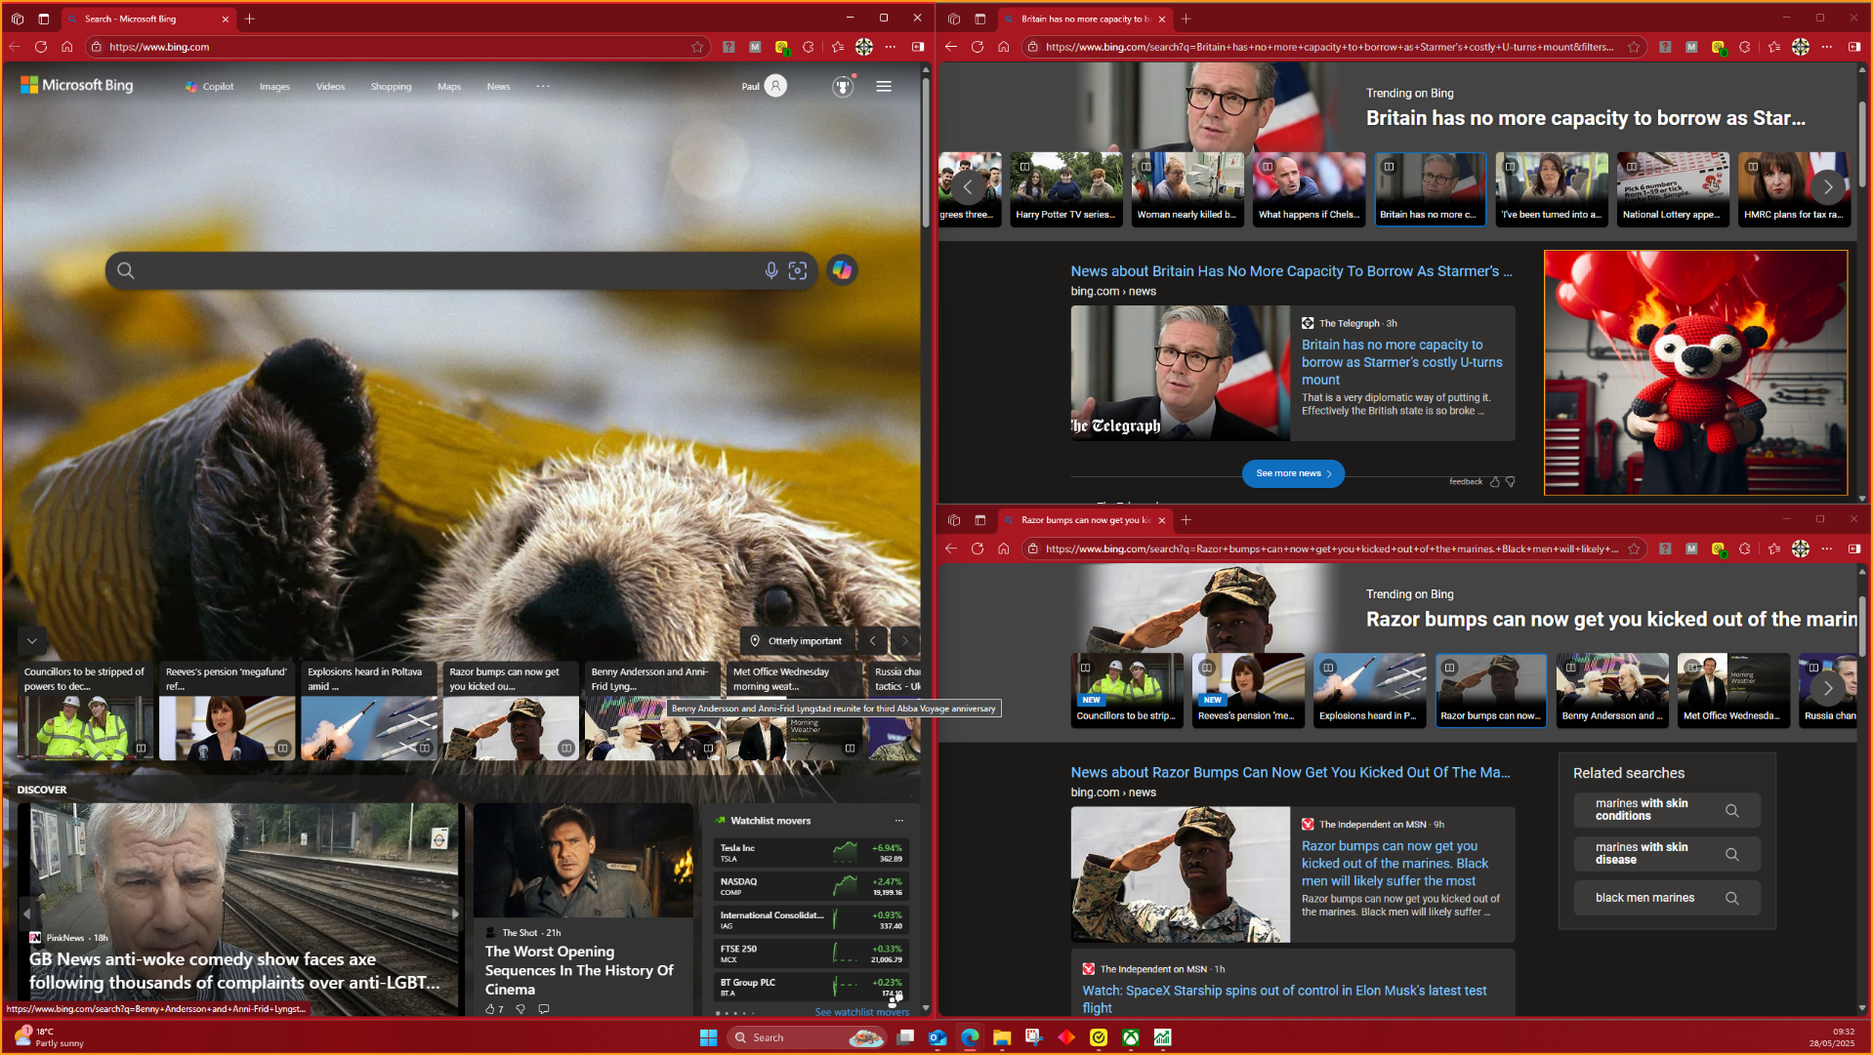1873x1055 pixels.
Task: Open new tab in the Razor bumps window
Action: point(1186,520)
